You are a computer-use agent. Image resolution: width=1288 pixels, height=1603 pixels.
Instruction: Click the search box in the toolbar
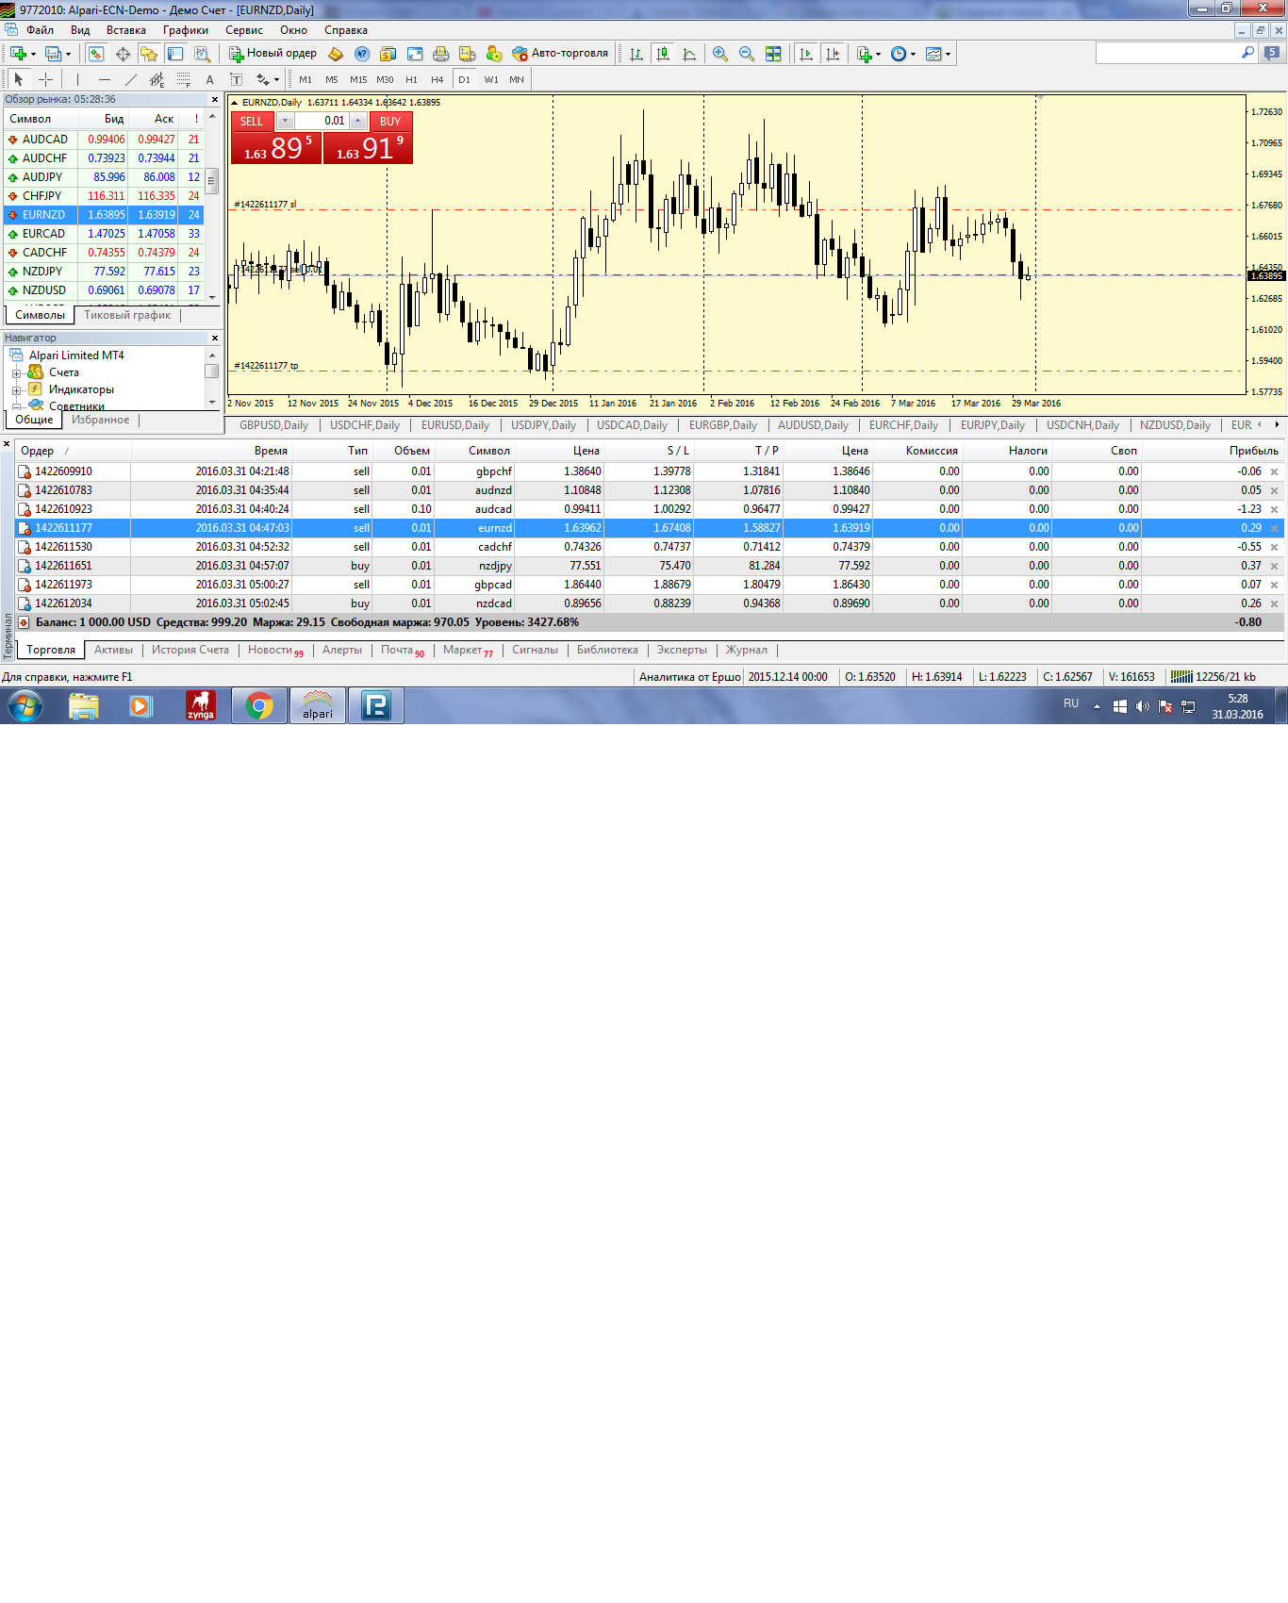tap(1176, 54)
